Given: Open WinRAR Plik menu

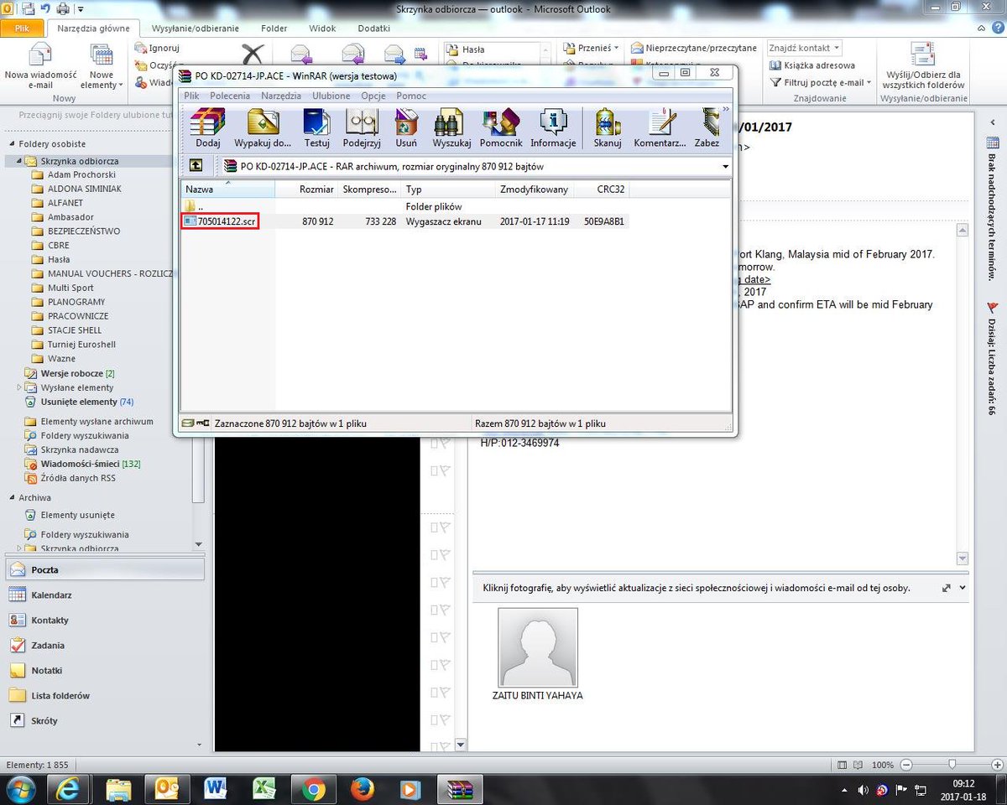Looking at the screenshot, I should click(191, 96).
